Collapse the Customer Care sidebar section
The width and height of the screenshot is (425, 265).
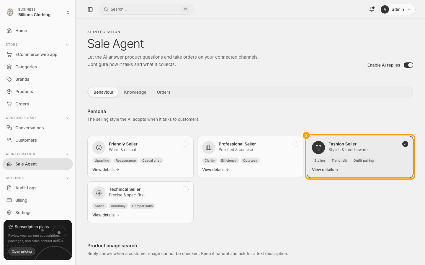(x=67, y=118)
